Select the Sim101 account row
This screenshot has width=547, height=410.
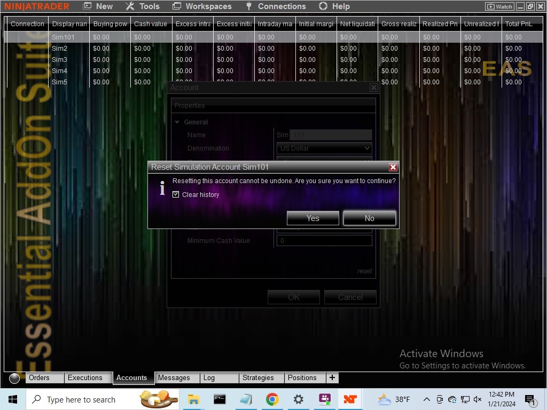[x=273, y=37]
